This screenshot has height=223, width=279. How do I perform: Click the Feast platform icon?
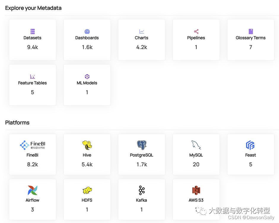(251, 145)
